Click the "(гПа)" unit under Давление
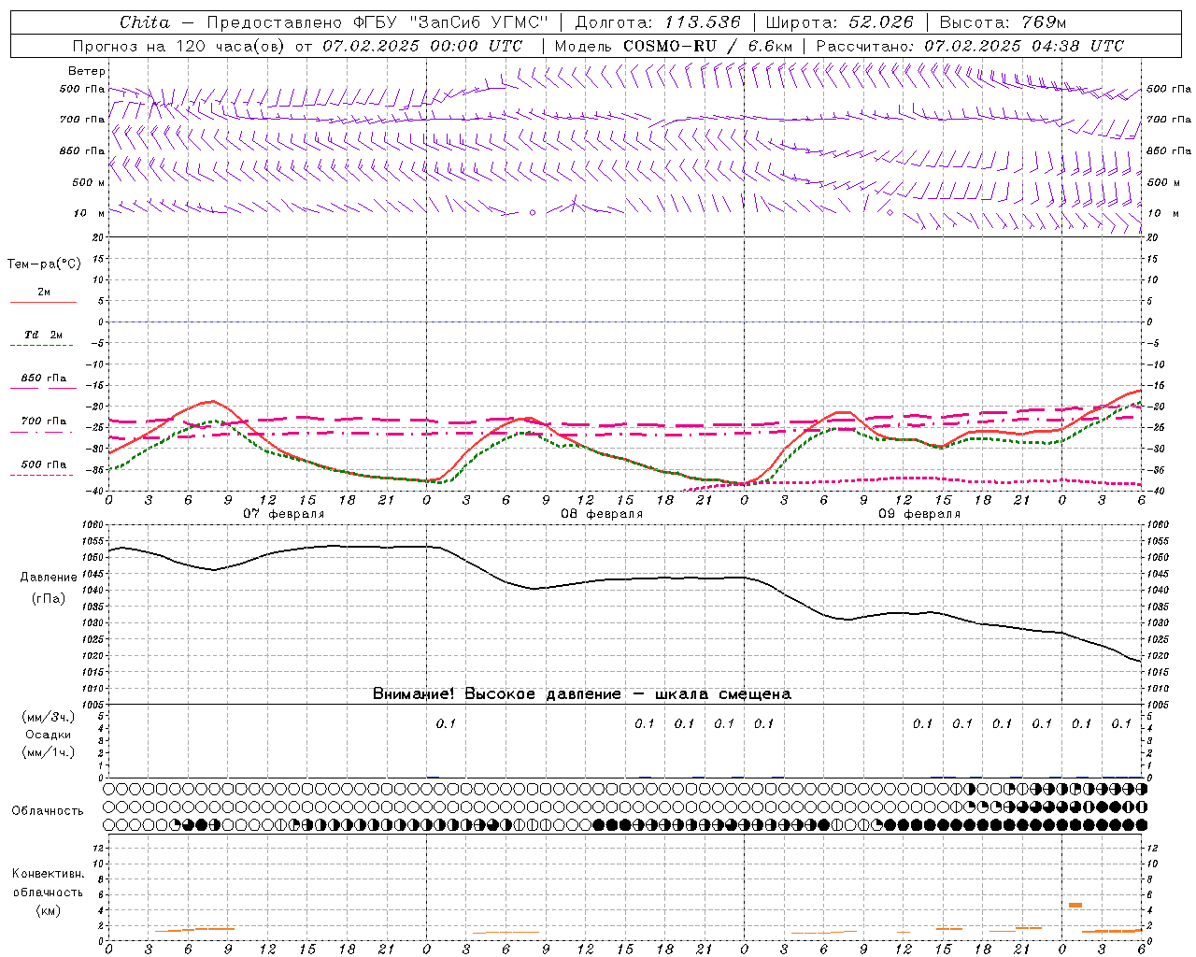This screenshot has height=957, width=1196. [49, 598]
